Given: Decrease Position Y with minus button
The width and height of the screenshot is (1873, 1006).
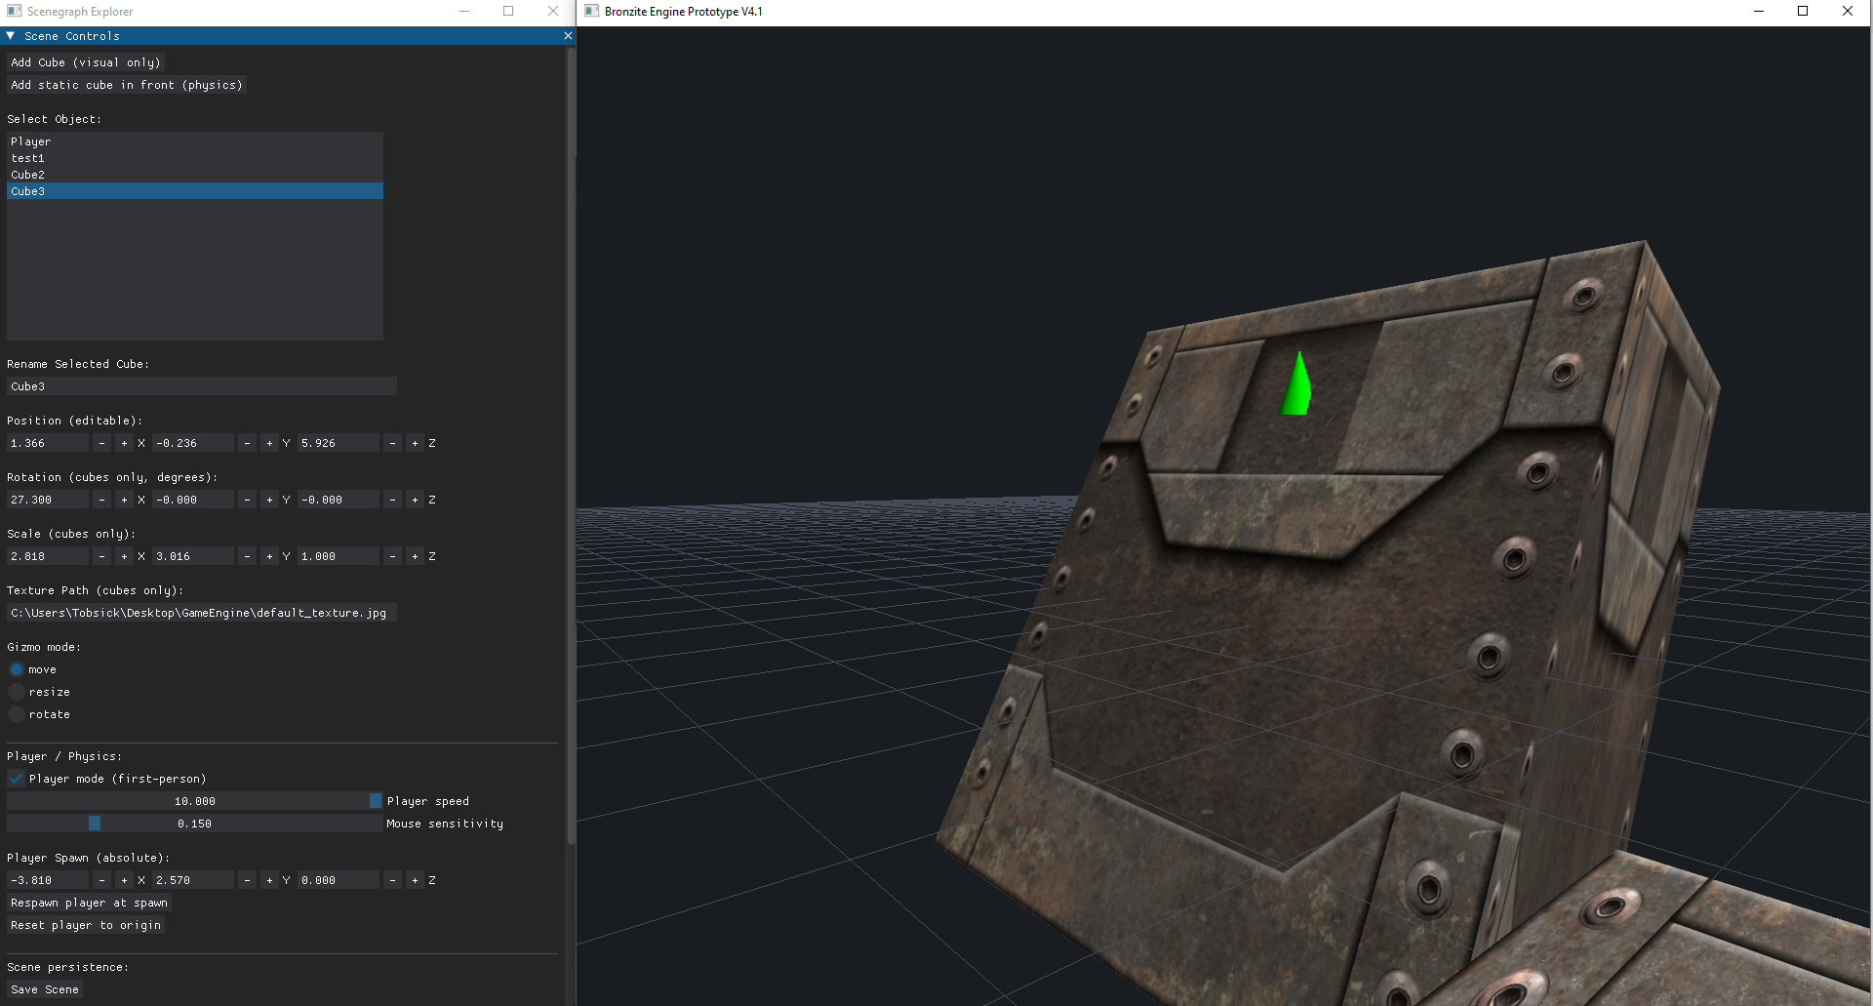Looking at the screenshot, I should tap(247, 443).
